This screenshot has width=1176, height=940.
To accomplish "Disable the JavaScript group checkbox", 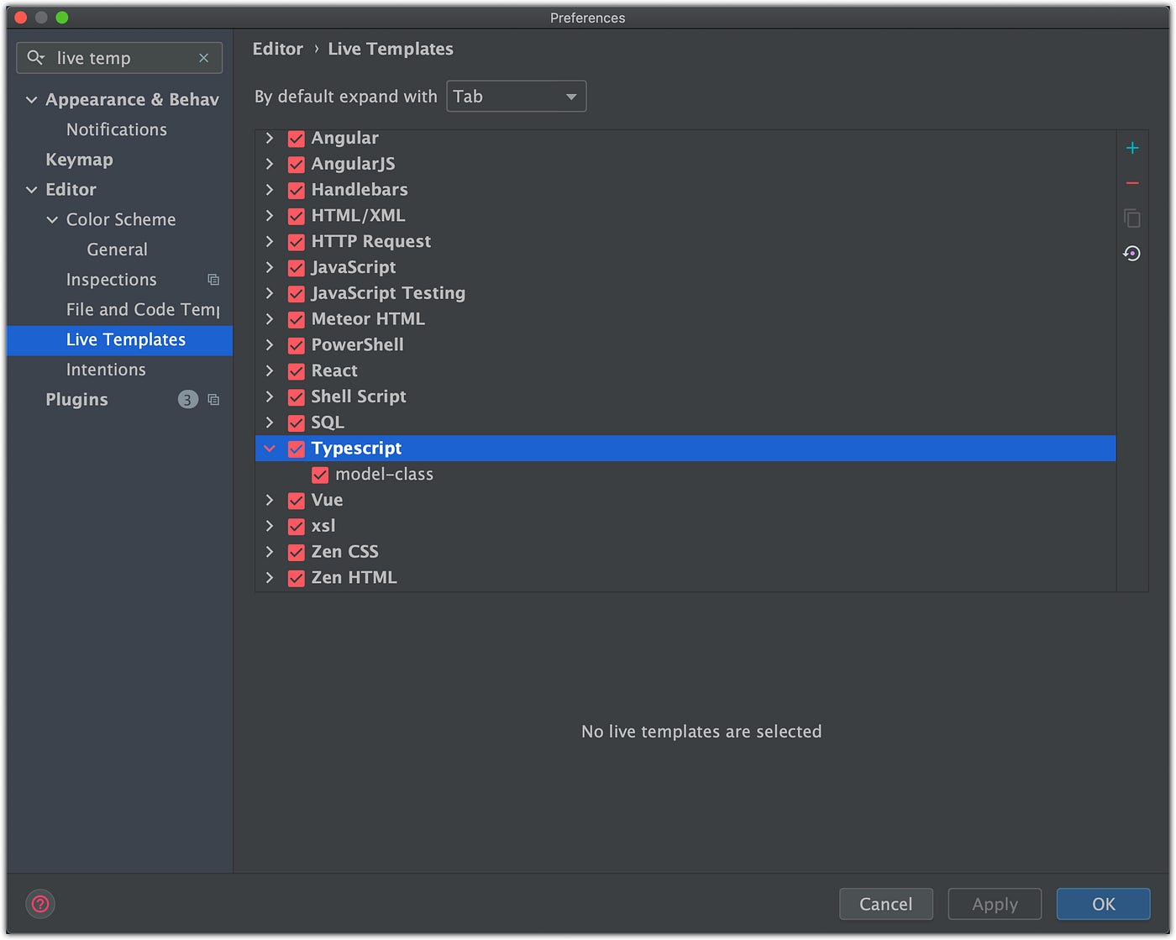I will (297, 268).
